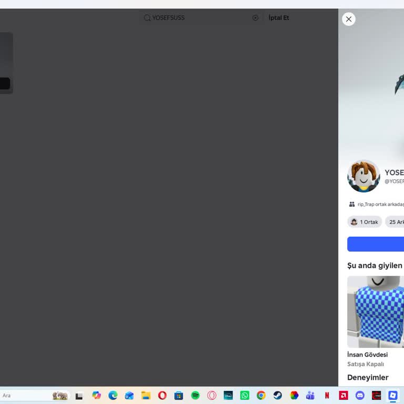Open Task View from the taskbar
Viewport: 404px width, 404px height.
tap(79, 396)
